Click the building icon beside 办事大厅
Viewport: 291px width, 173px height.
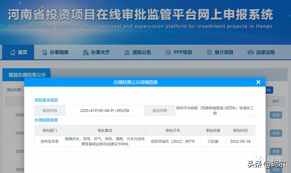tap(86, 53)
